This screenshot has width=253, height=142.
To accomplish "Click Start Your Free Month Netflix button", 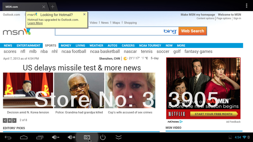I will pos(214,114).
